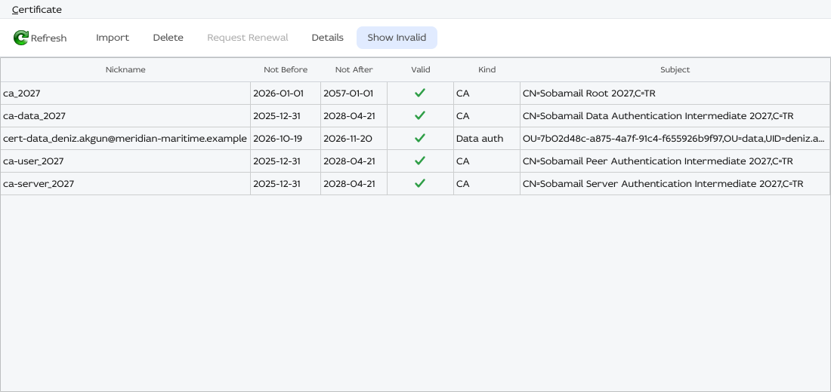Sort by the Not Before column header
This screenshot has width=831, height=392.
click(286, 70)
